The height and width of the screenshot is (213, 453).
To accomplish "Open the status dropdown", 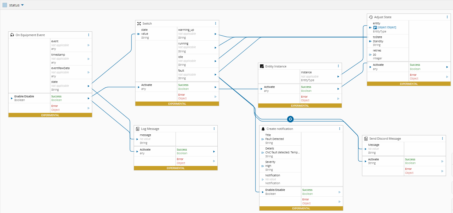I will point(22,5).
